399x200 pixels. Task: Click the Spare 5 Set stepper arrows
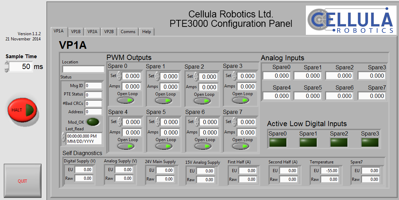coord(158,122)
